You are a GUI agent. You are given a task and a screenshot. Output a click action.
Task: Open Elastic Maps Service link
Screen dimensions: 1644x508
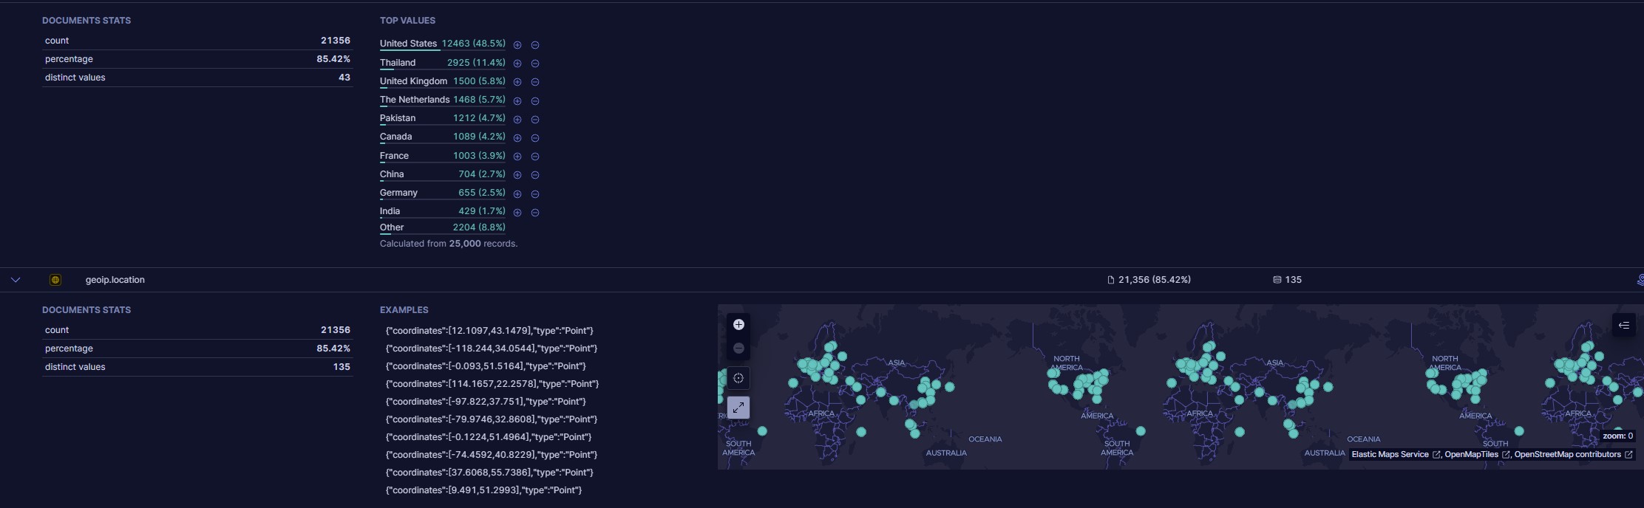tap(1396, 455)
